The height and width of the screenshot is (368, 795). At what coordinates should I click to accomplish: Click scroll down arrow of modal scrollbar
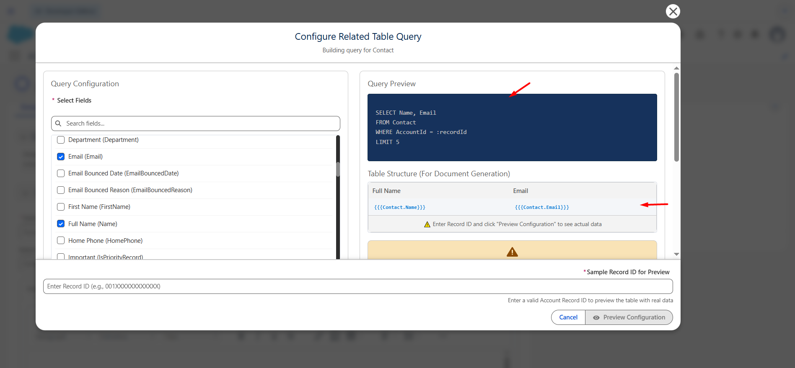click(x=676, y=254)
